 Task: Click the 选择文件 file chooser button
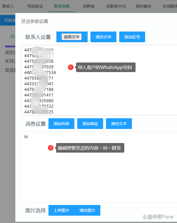coord(72,37)
